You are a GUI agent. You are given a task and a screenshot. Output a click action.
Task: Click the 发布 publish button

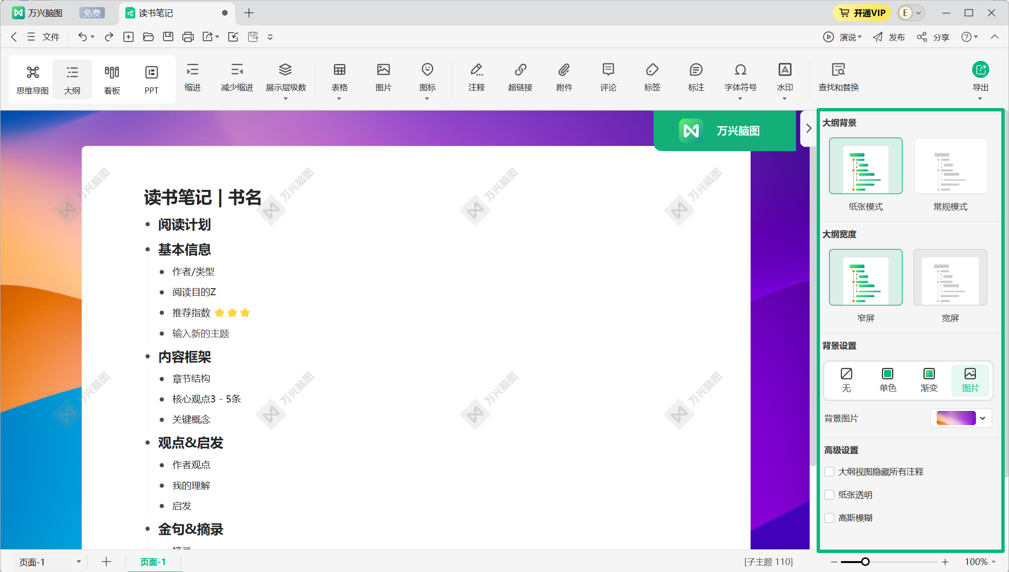tap(889, 37)
